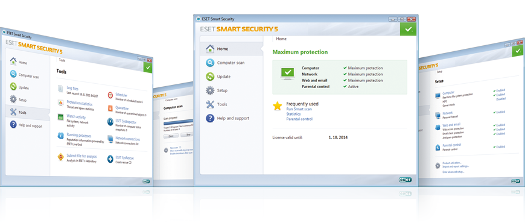Click the question mark Help icon in Tools window

pyautogui.click(x=13, y=125)
